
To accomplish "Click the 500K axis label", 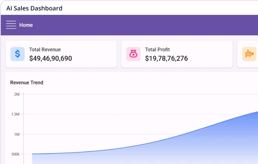I will pyautogui.click(x=16, y=154).
